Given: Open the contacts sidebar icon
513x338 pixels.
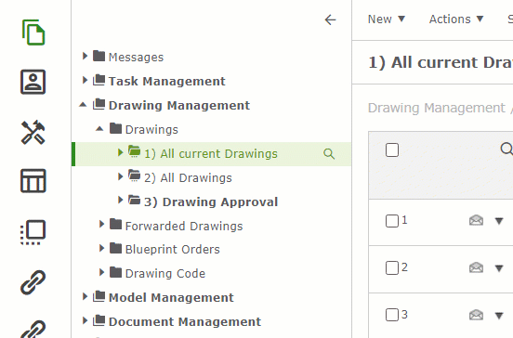Looking at the screenshot, I should [33, 82].
